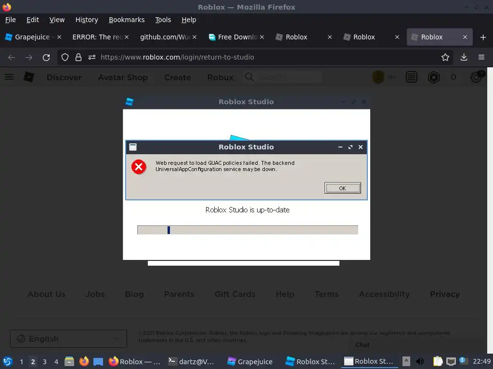Image resolution: width=493 pixels, height=369 pixels.
Task: Switch to the github.com/Wu tab
Action: point(168,37)
